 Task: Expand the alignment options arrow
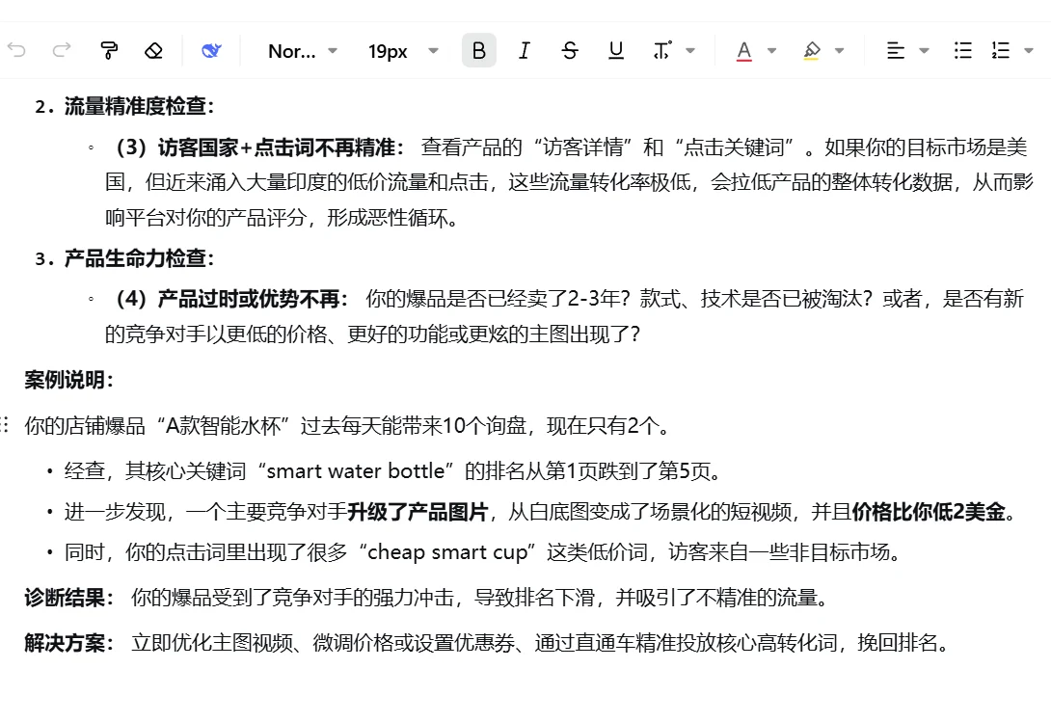pos(924,50)
